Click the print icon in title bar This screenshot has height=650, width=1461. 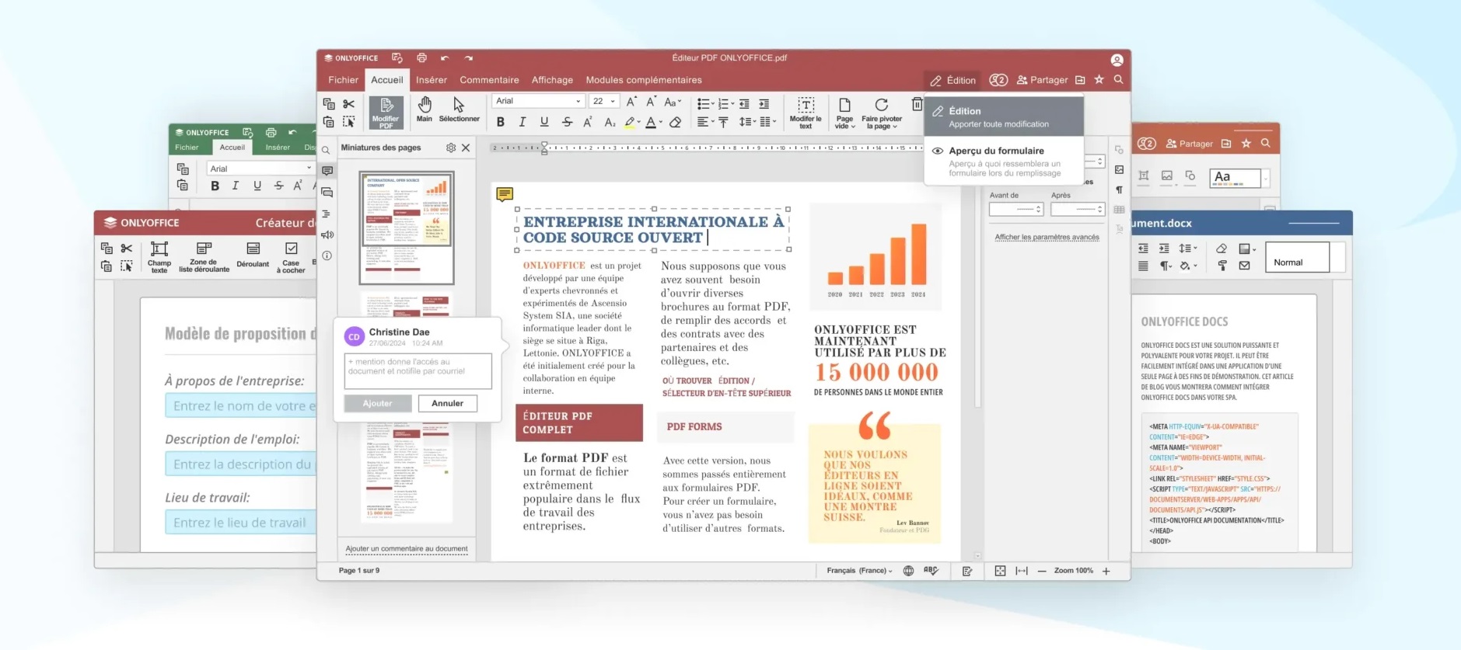(421, 58)
